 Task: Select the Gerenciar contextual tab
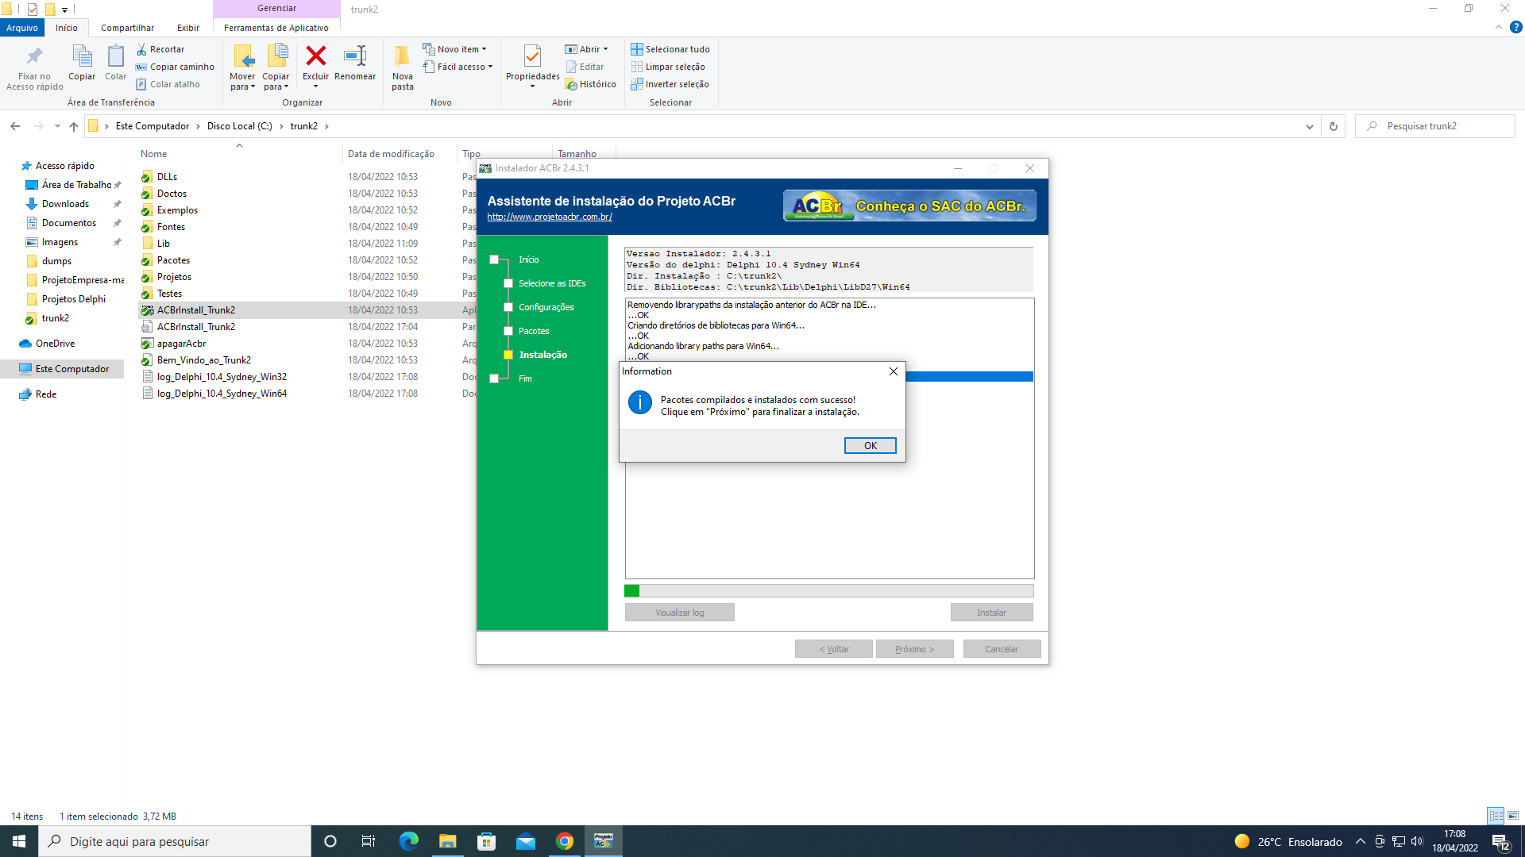coord(276,8)
